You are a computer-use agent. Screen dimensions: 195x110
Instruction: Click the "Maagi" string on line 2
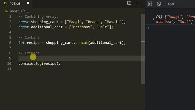pos(74,22)
